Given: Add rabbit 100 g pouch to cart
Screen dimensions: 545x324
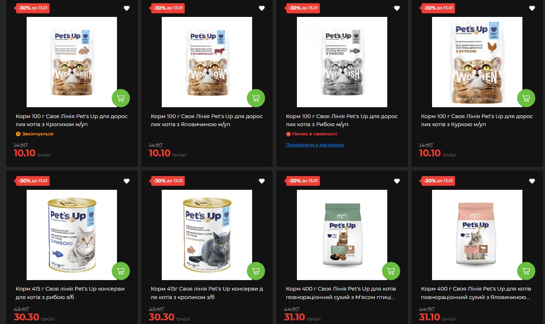Looking at the screenshot, I should (121, 98).
